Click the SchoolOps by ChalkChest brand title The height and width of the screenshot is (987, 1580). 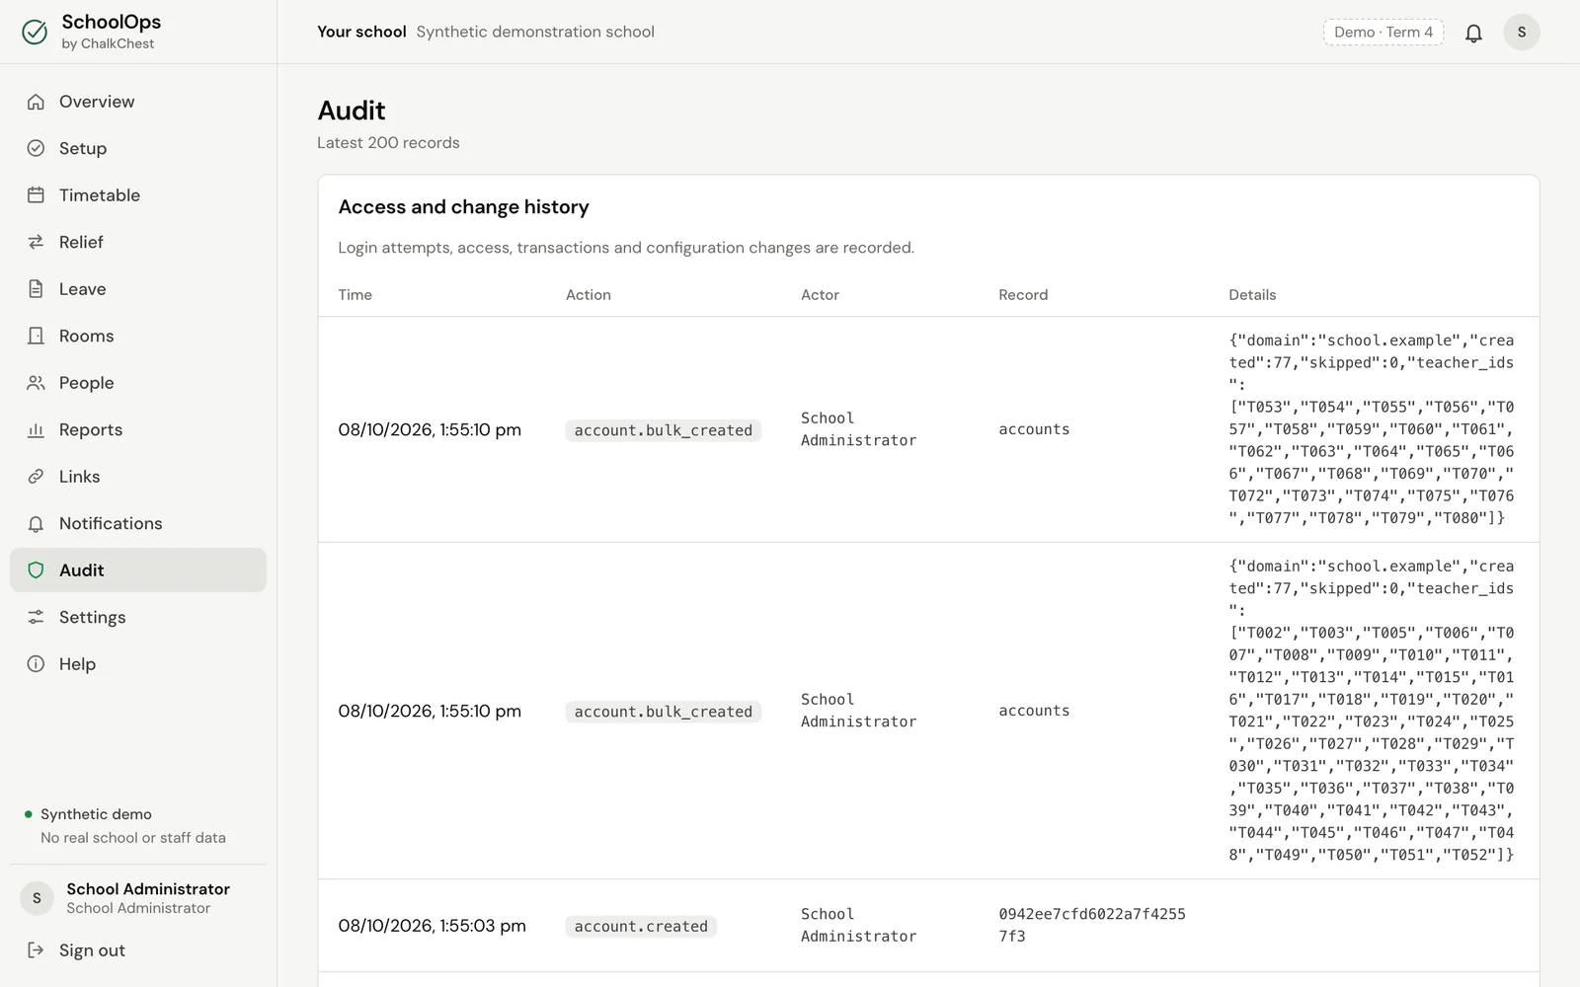111,31
